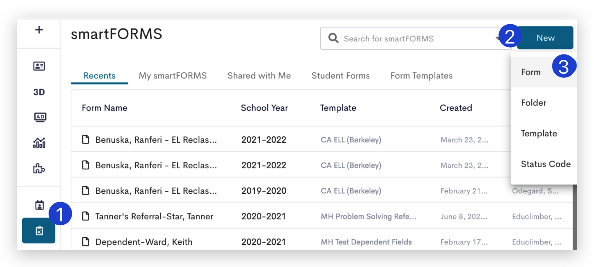Select the smartFORMS clipboard sidebar icon
This screenshot has width=594, height=267.
tap(39, 231)
